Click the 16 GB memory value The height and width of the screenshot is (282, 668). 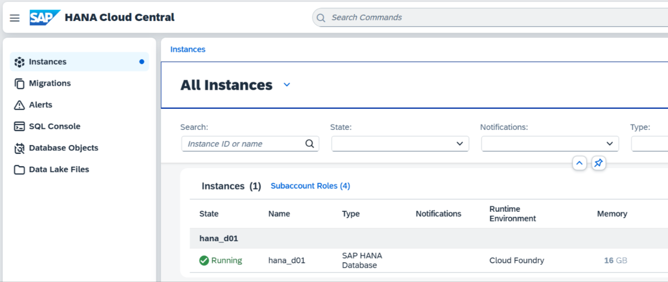[615, 260]
